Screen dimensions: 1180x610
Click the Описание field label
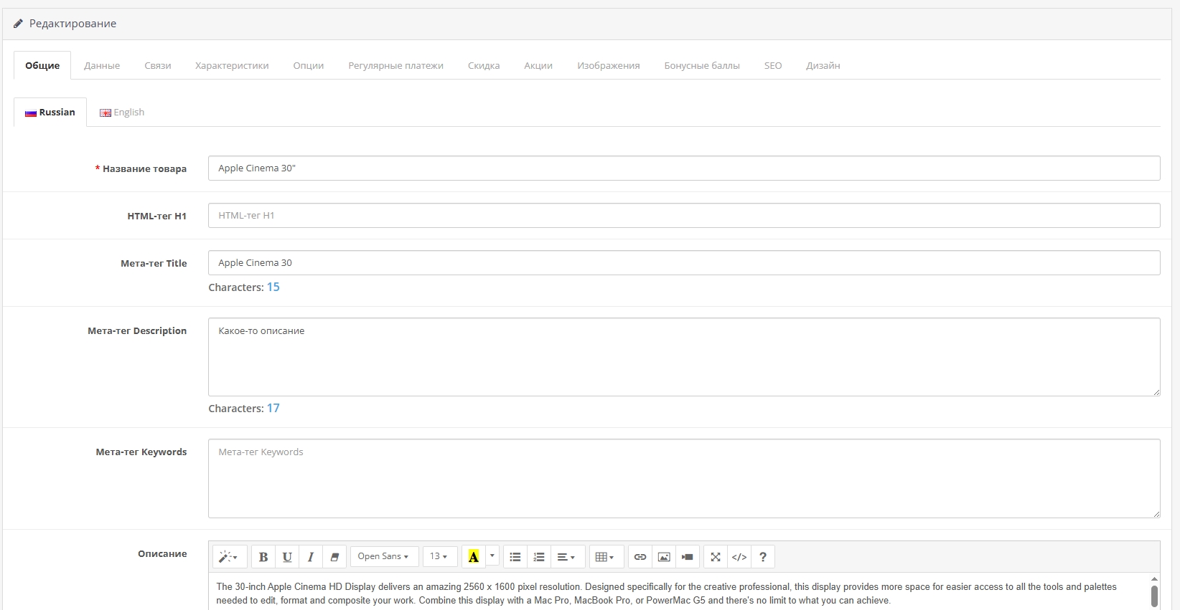tap(162, 553)
